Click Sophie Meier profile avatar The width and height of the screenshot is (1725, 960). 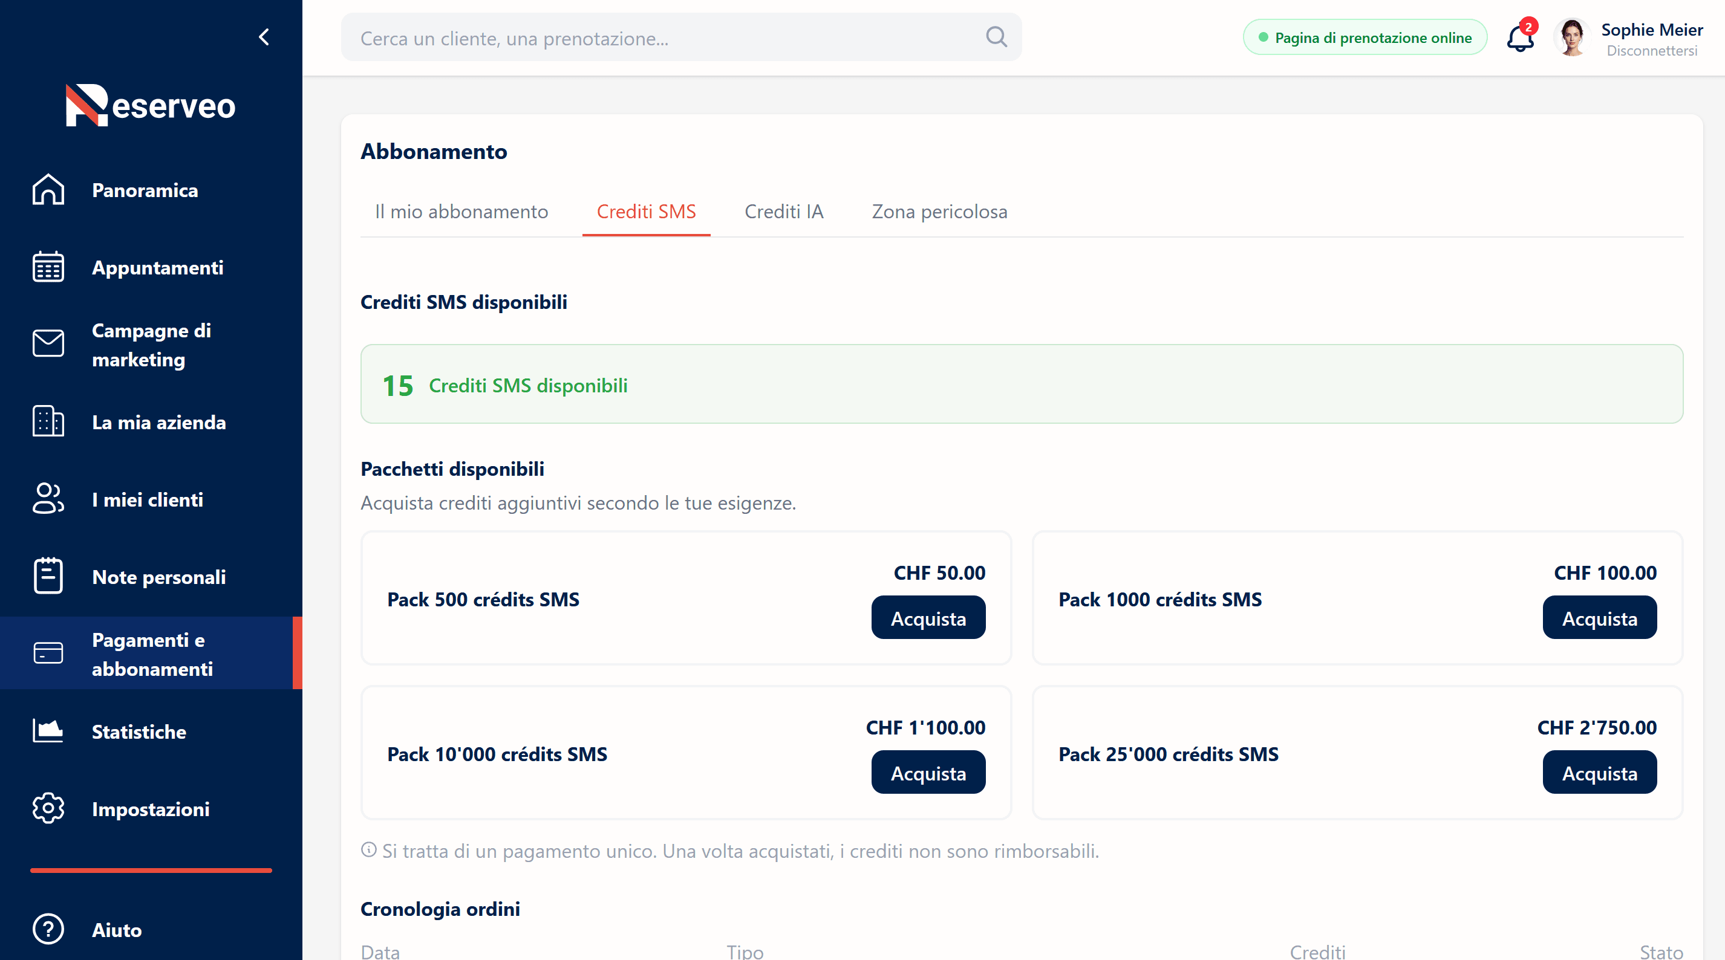pyautogui.click(x=1571, y=38)
